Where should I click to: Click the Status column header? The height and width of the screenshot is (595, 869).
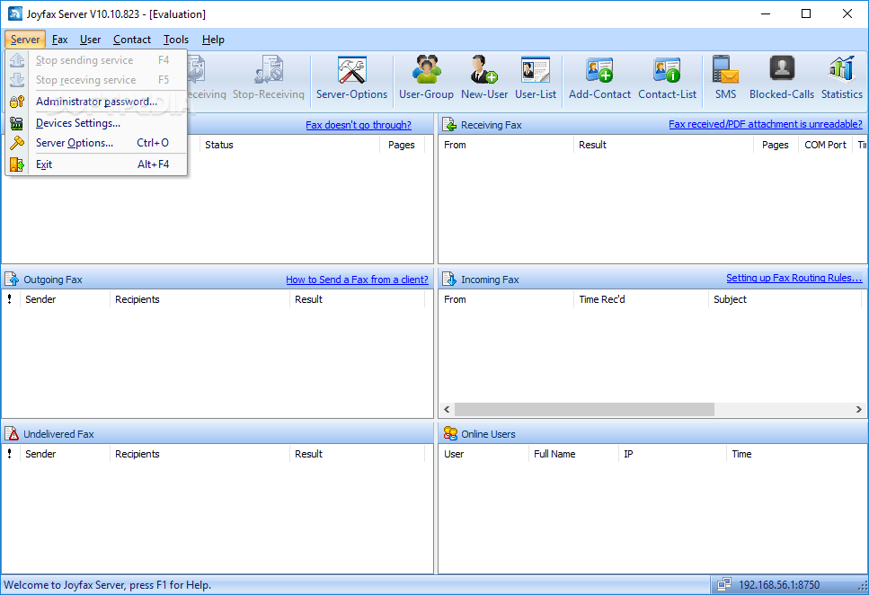(x=289, y=145)
